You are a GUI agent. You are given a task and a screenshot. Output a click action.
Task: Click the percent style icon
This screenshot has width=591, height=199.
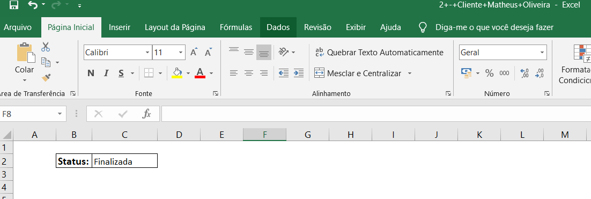[490, 73]
